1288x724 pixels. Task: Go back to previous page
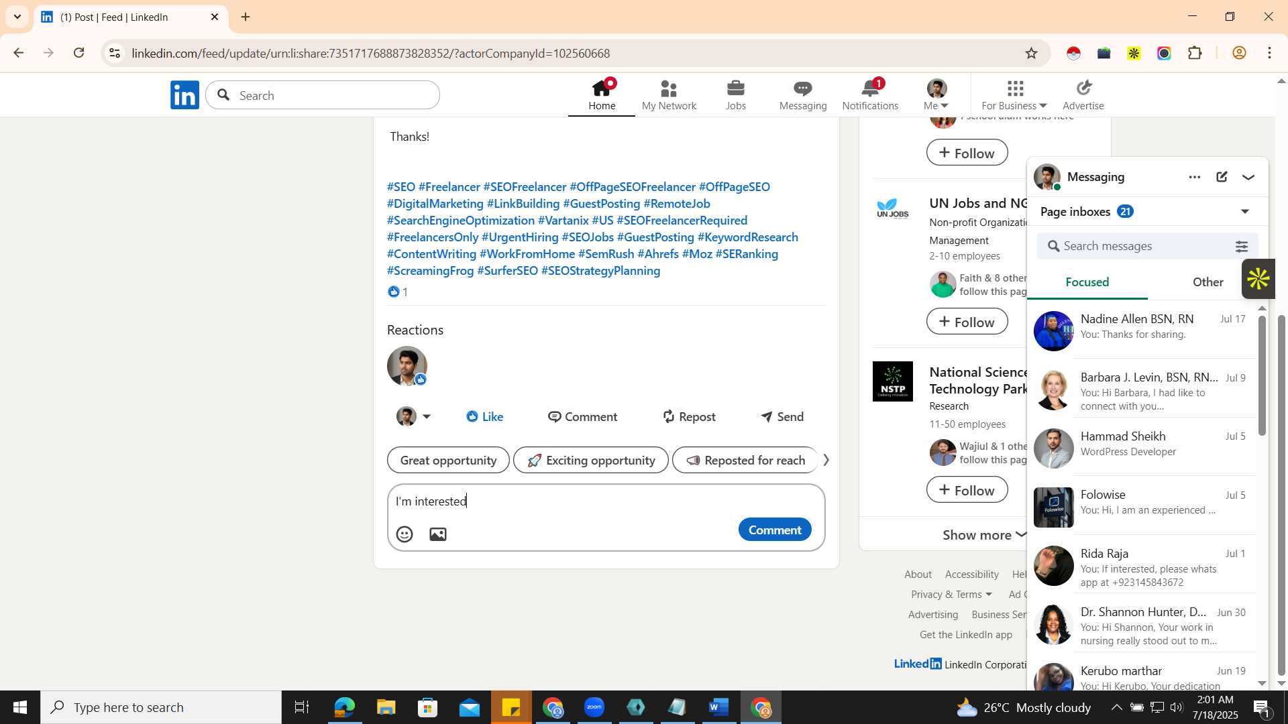click(18, 53)
